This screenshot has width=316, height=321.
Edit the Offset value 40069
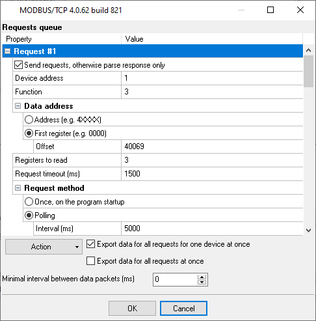coord(212,147)
